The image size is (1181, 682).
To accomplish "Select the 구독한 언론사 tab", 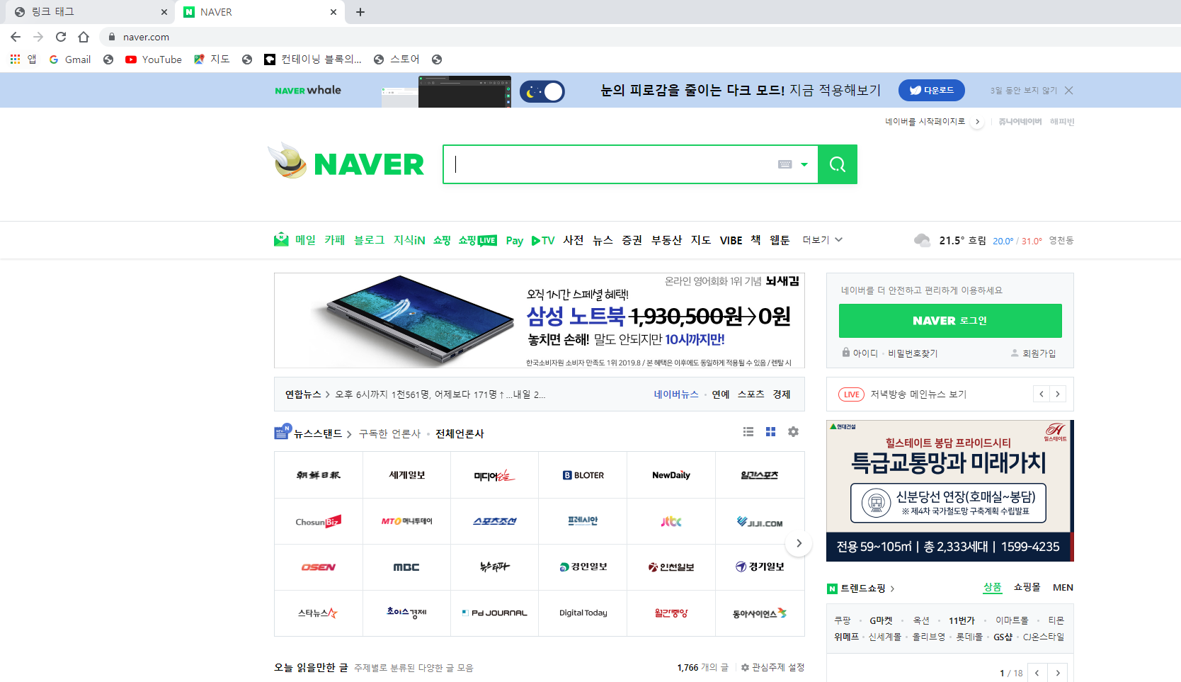I will (389, 433).
